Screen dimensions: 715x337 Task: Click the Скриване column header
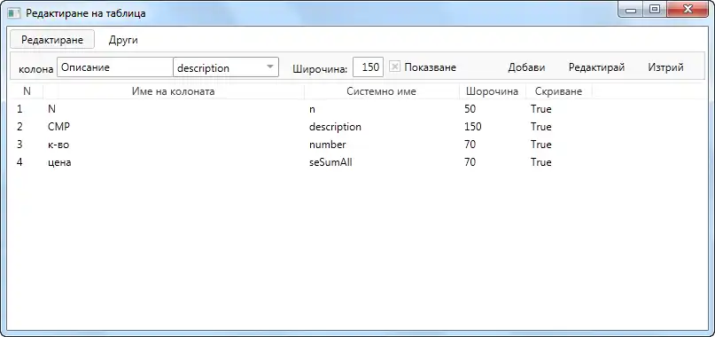559,91
